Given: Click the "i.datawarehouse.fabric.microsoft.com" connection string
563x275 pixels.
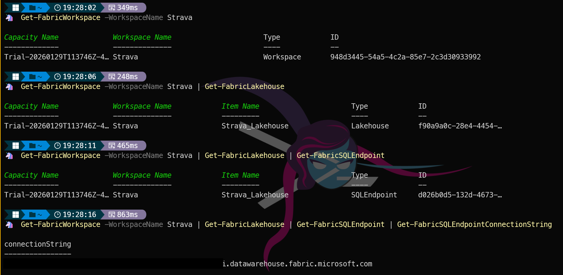Looking at the screenshot, I should 297,264.
